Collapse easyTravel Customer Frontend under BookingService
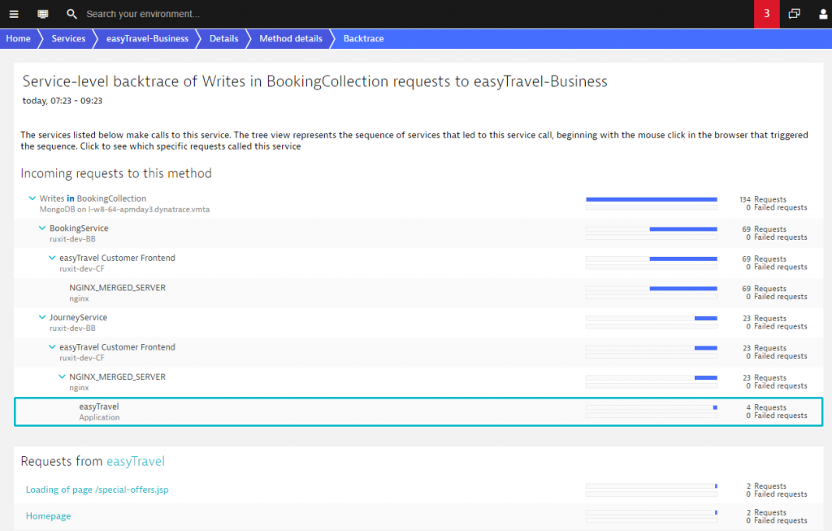Viewport: 832px width, 531px height. tap(52, 258)
